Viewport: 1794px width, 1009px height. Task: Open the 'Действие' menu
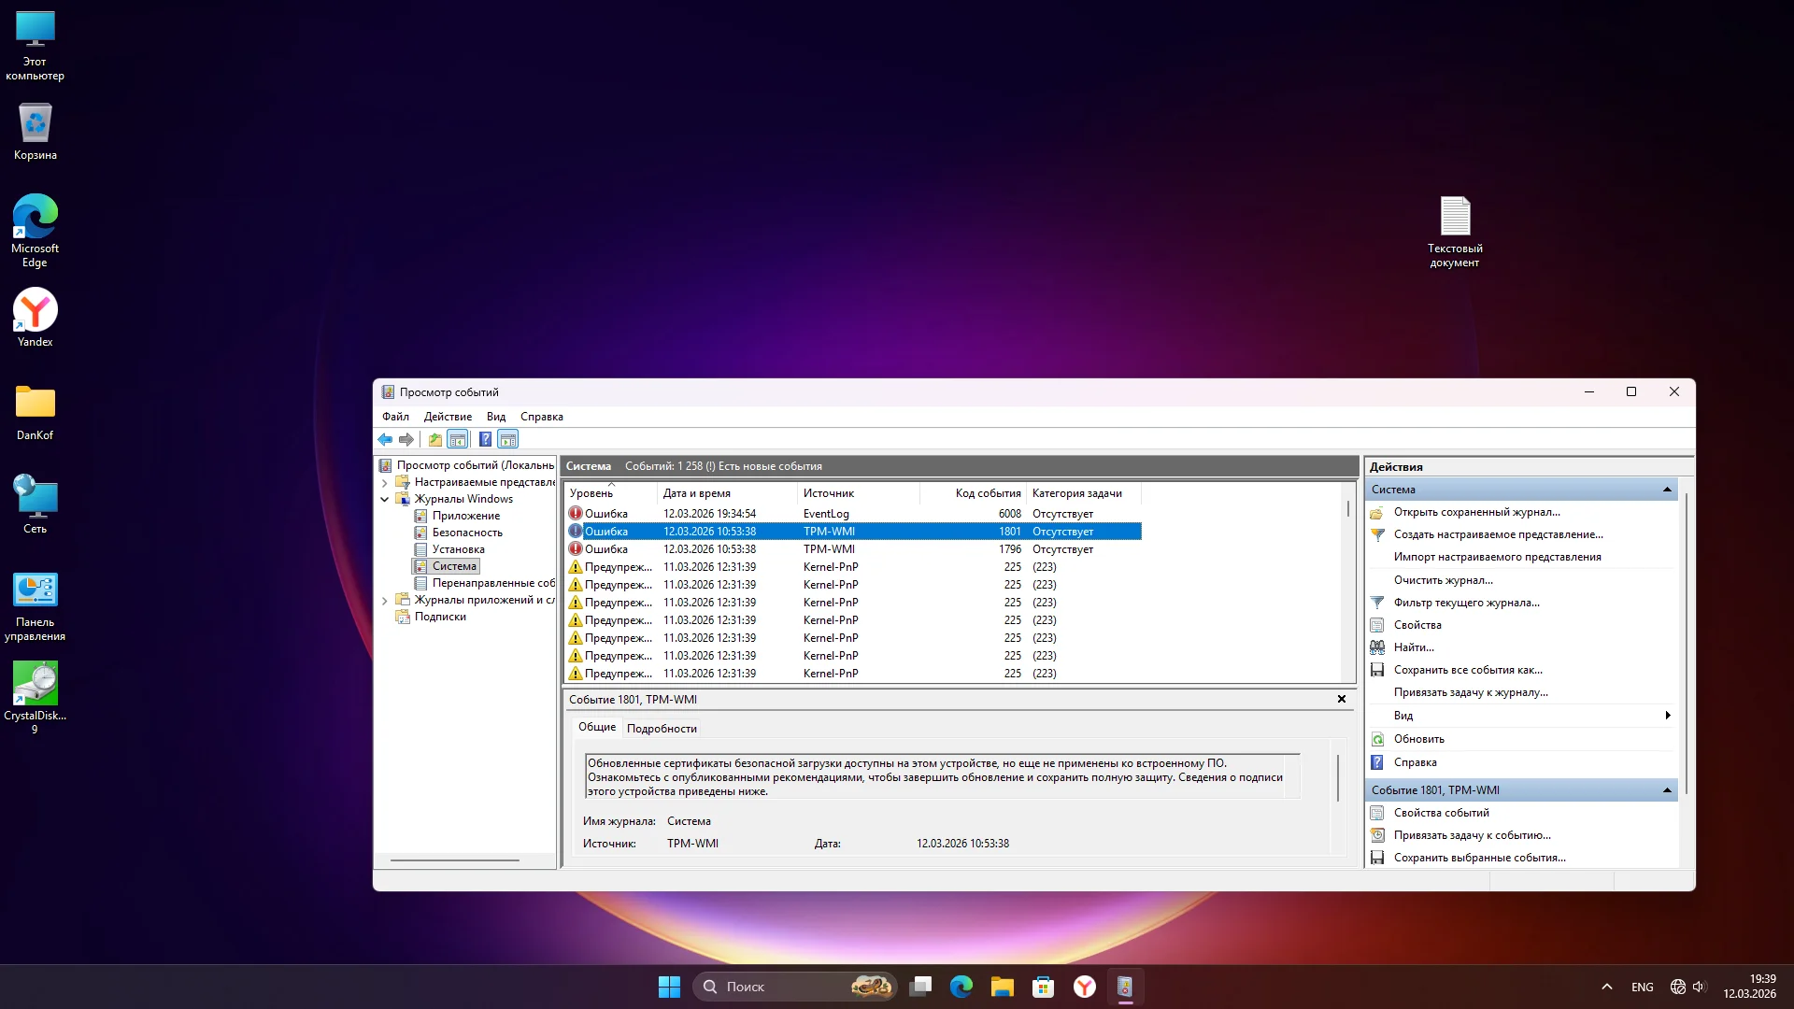(x=448, y=417)
